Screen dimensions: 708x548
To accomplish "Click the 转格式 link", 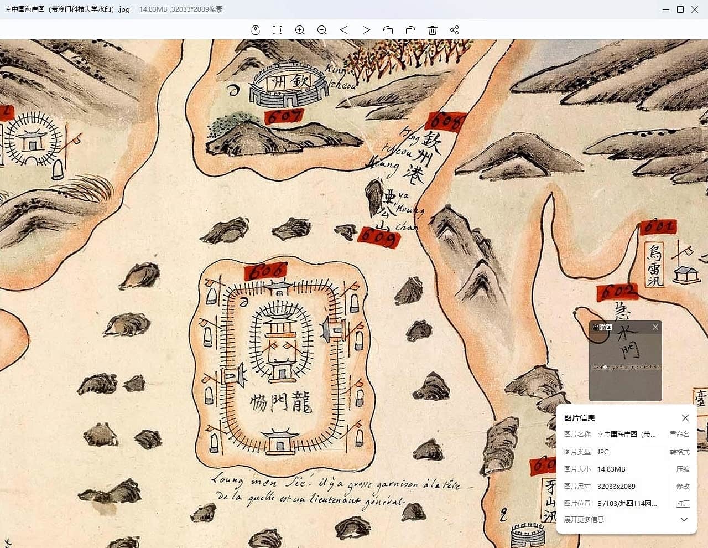I will (x=680, y=452).
